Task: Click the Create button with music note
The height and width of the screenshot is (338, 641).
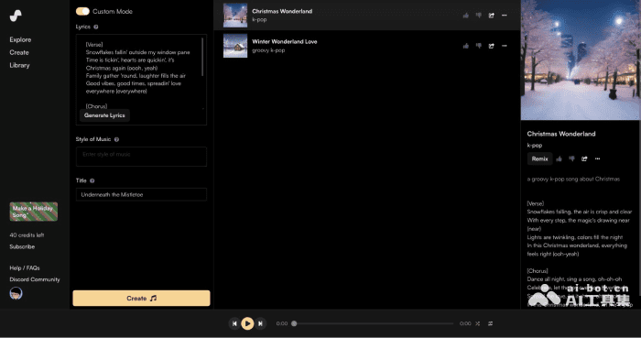Action: pyautogui.click(x=141, y=298)
